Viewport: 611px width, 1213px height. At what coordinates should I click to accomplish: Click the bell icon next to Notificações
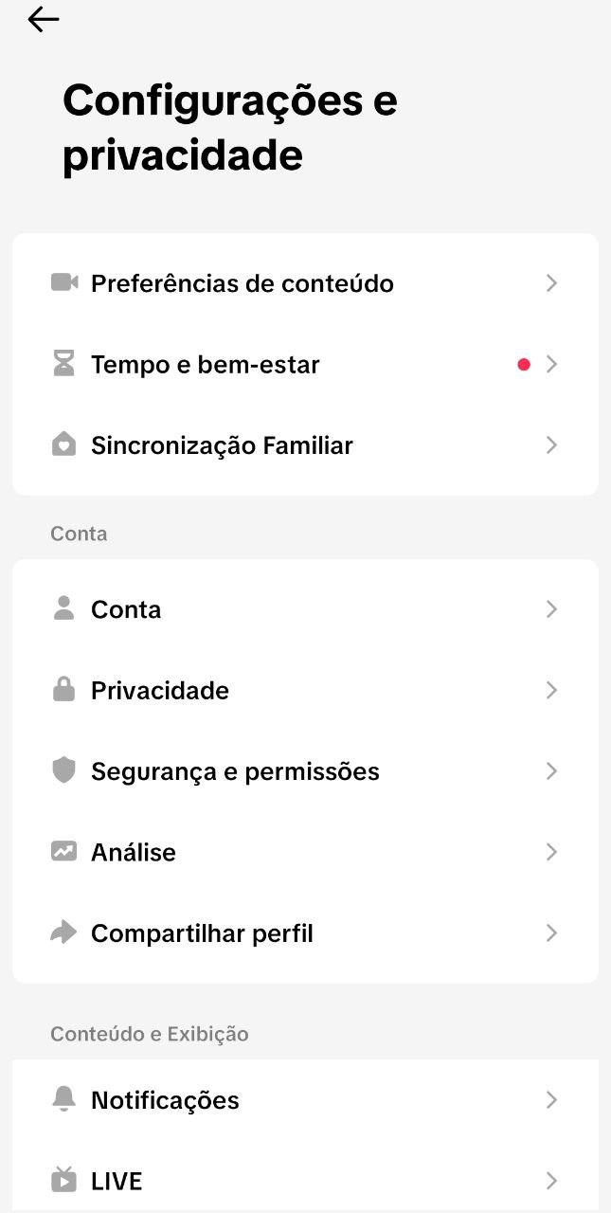pyautogui.click(x=63, y=1099)
